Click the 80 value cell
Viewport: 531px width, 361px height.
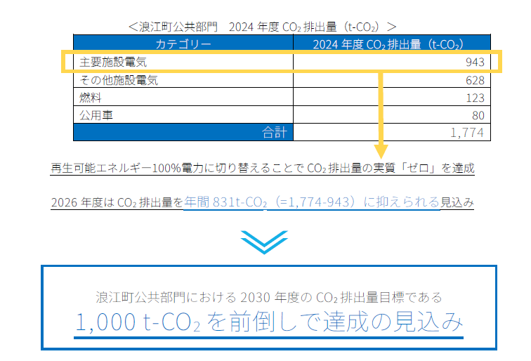click(x=478, y=114)
